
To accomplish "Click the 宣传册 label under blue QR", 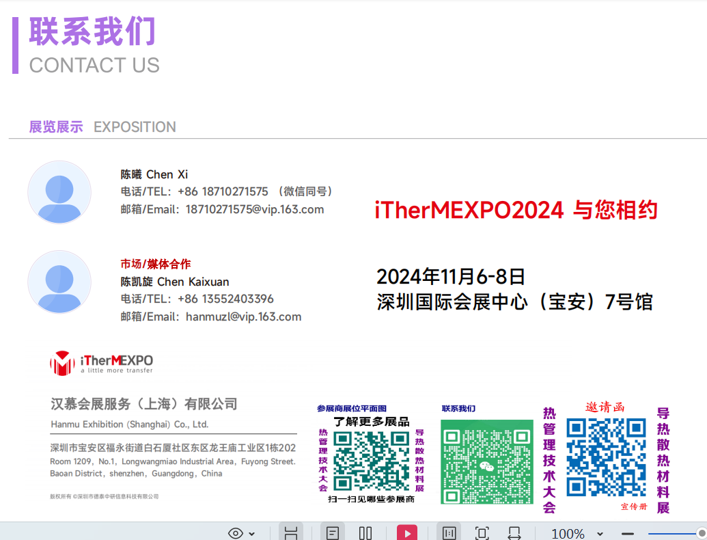I will 634,507.
